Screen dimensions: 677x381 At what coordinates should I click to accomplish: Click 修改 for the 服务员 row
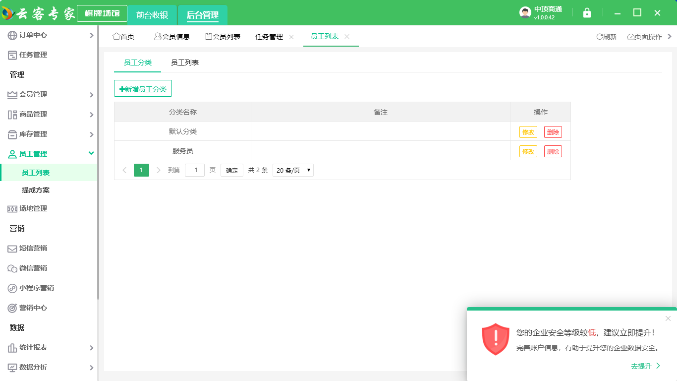click(x=528, y=151)
